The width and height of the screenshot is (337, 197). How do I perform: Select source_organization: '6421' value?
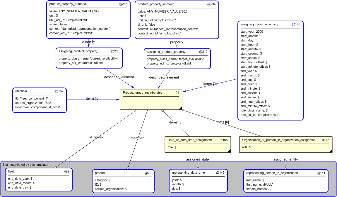34,103
